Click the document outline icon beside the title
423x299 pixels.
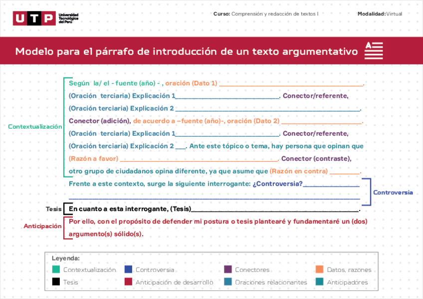pos(373,50)
